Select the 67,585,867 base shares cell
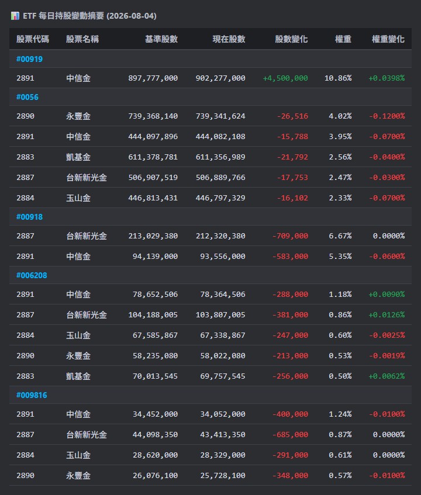This screenshot has height=495, width=421. pyautogui.click(x=155, y=335)
